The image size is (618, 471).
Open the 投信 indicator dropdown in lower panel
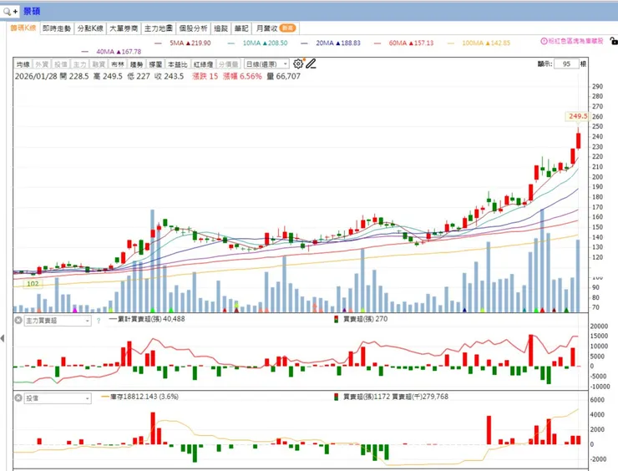[58, 398]
